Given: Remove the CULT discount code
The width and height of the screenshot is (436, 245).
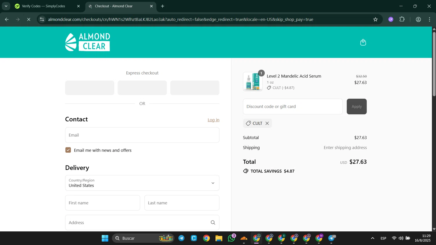Looking at the screenshot, I should pyautogui.click(x=267, y=123).
